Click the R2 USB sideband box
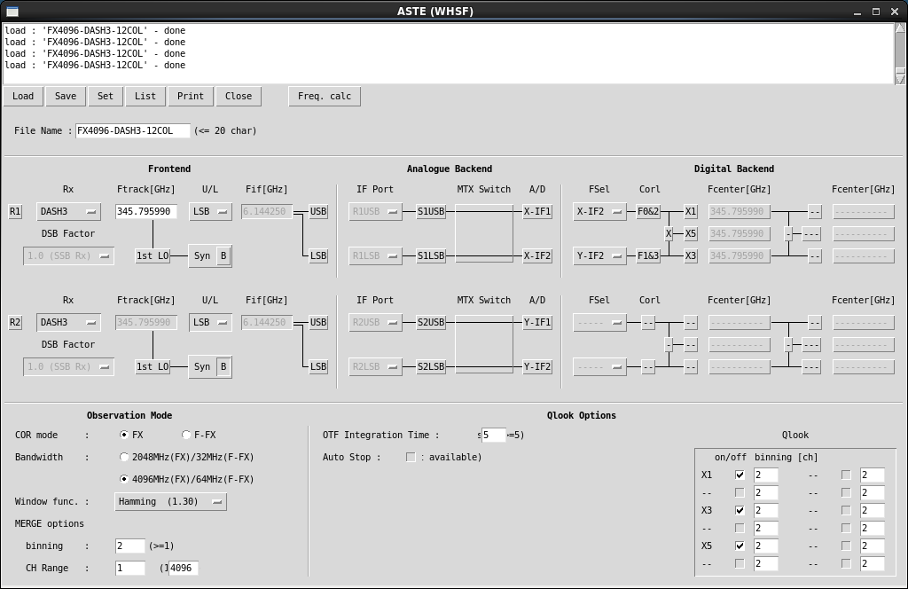Image resolution: width=908 pixels, height=589 pixels. click(x=318, y=322)
